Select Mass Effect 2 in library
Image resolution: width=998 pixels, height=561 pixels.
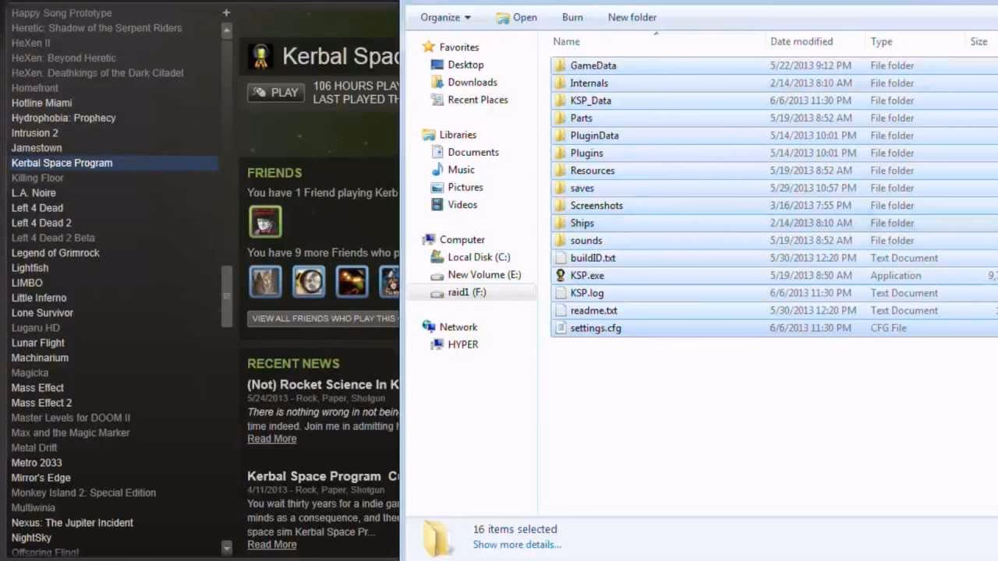[x=41, y=403]
